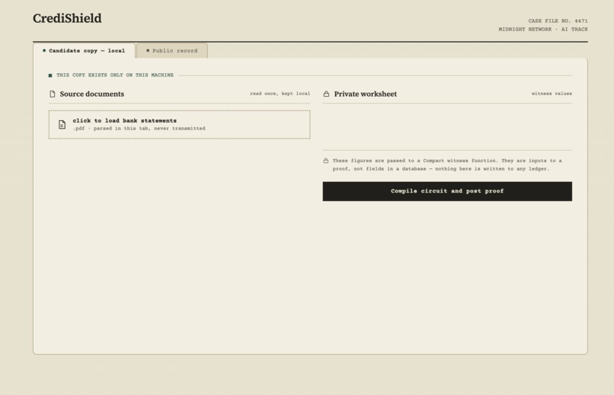Screen dimensions: 614x395
Task: Click to load bank statements dropzone
Action: 179,124
